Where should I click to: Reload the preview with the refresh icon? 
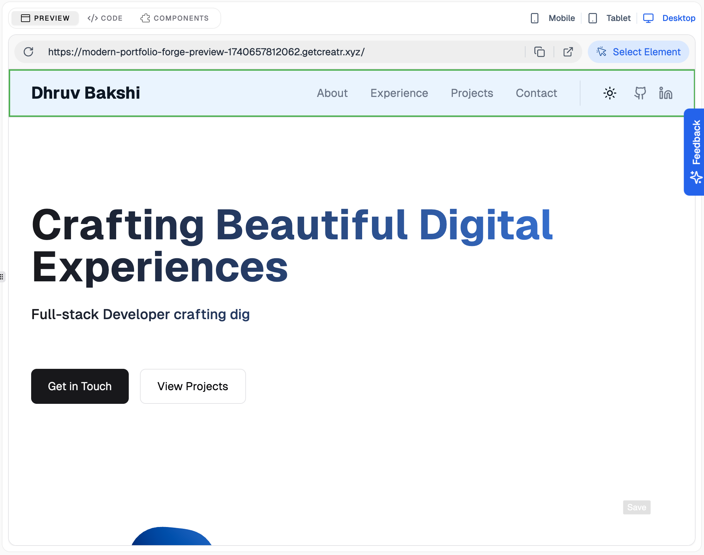pos(28,52)
